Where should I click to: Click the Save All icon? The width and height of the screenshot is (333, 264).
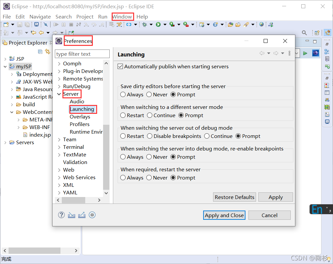point(27,24)
